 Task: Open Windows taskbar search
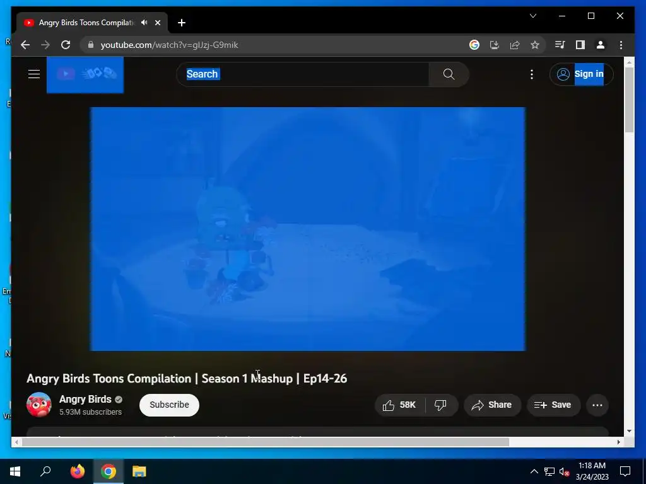pyautogui.click(x=45, y=471)
